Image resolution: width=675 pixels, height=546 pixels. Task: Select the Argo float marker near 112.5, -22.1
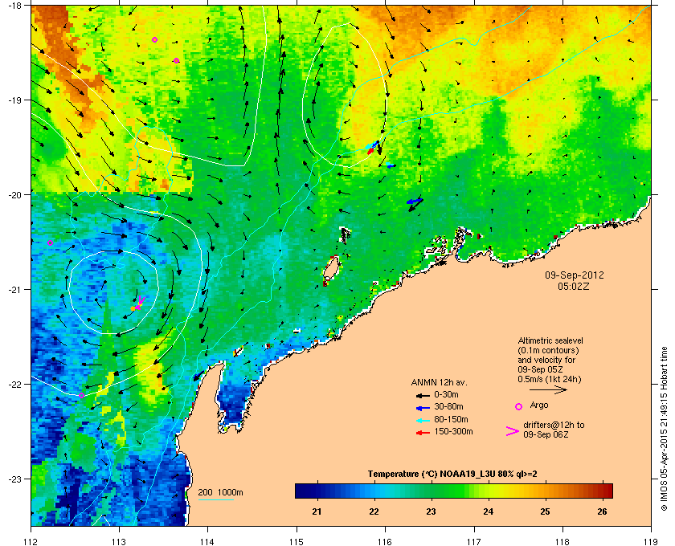click(x=81, y=395)
